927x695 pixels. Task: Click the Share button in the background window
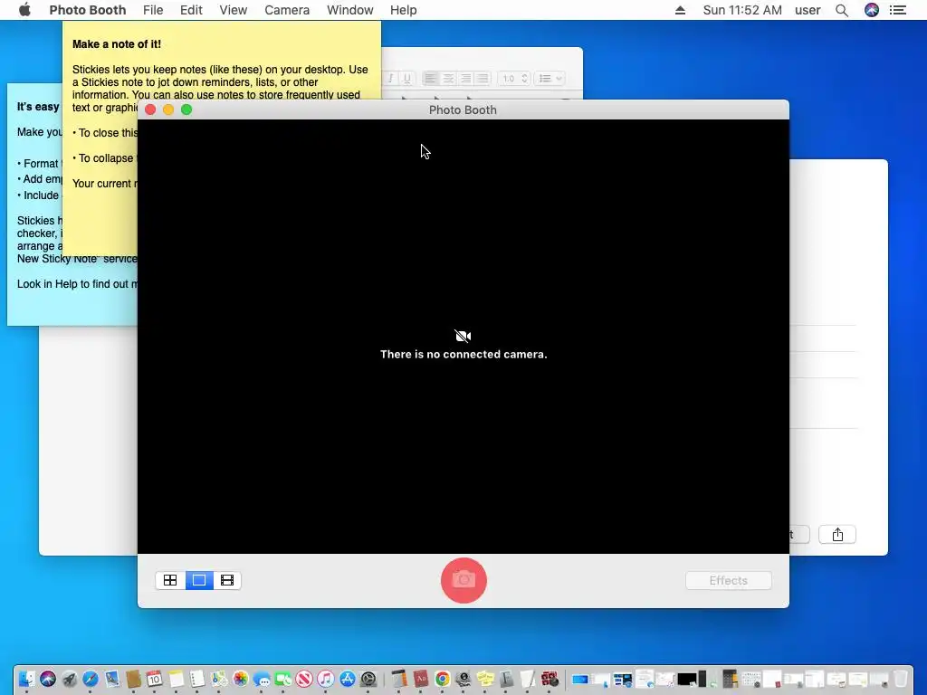[837, 535]
